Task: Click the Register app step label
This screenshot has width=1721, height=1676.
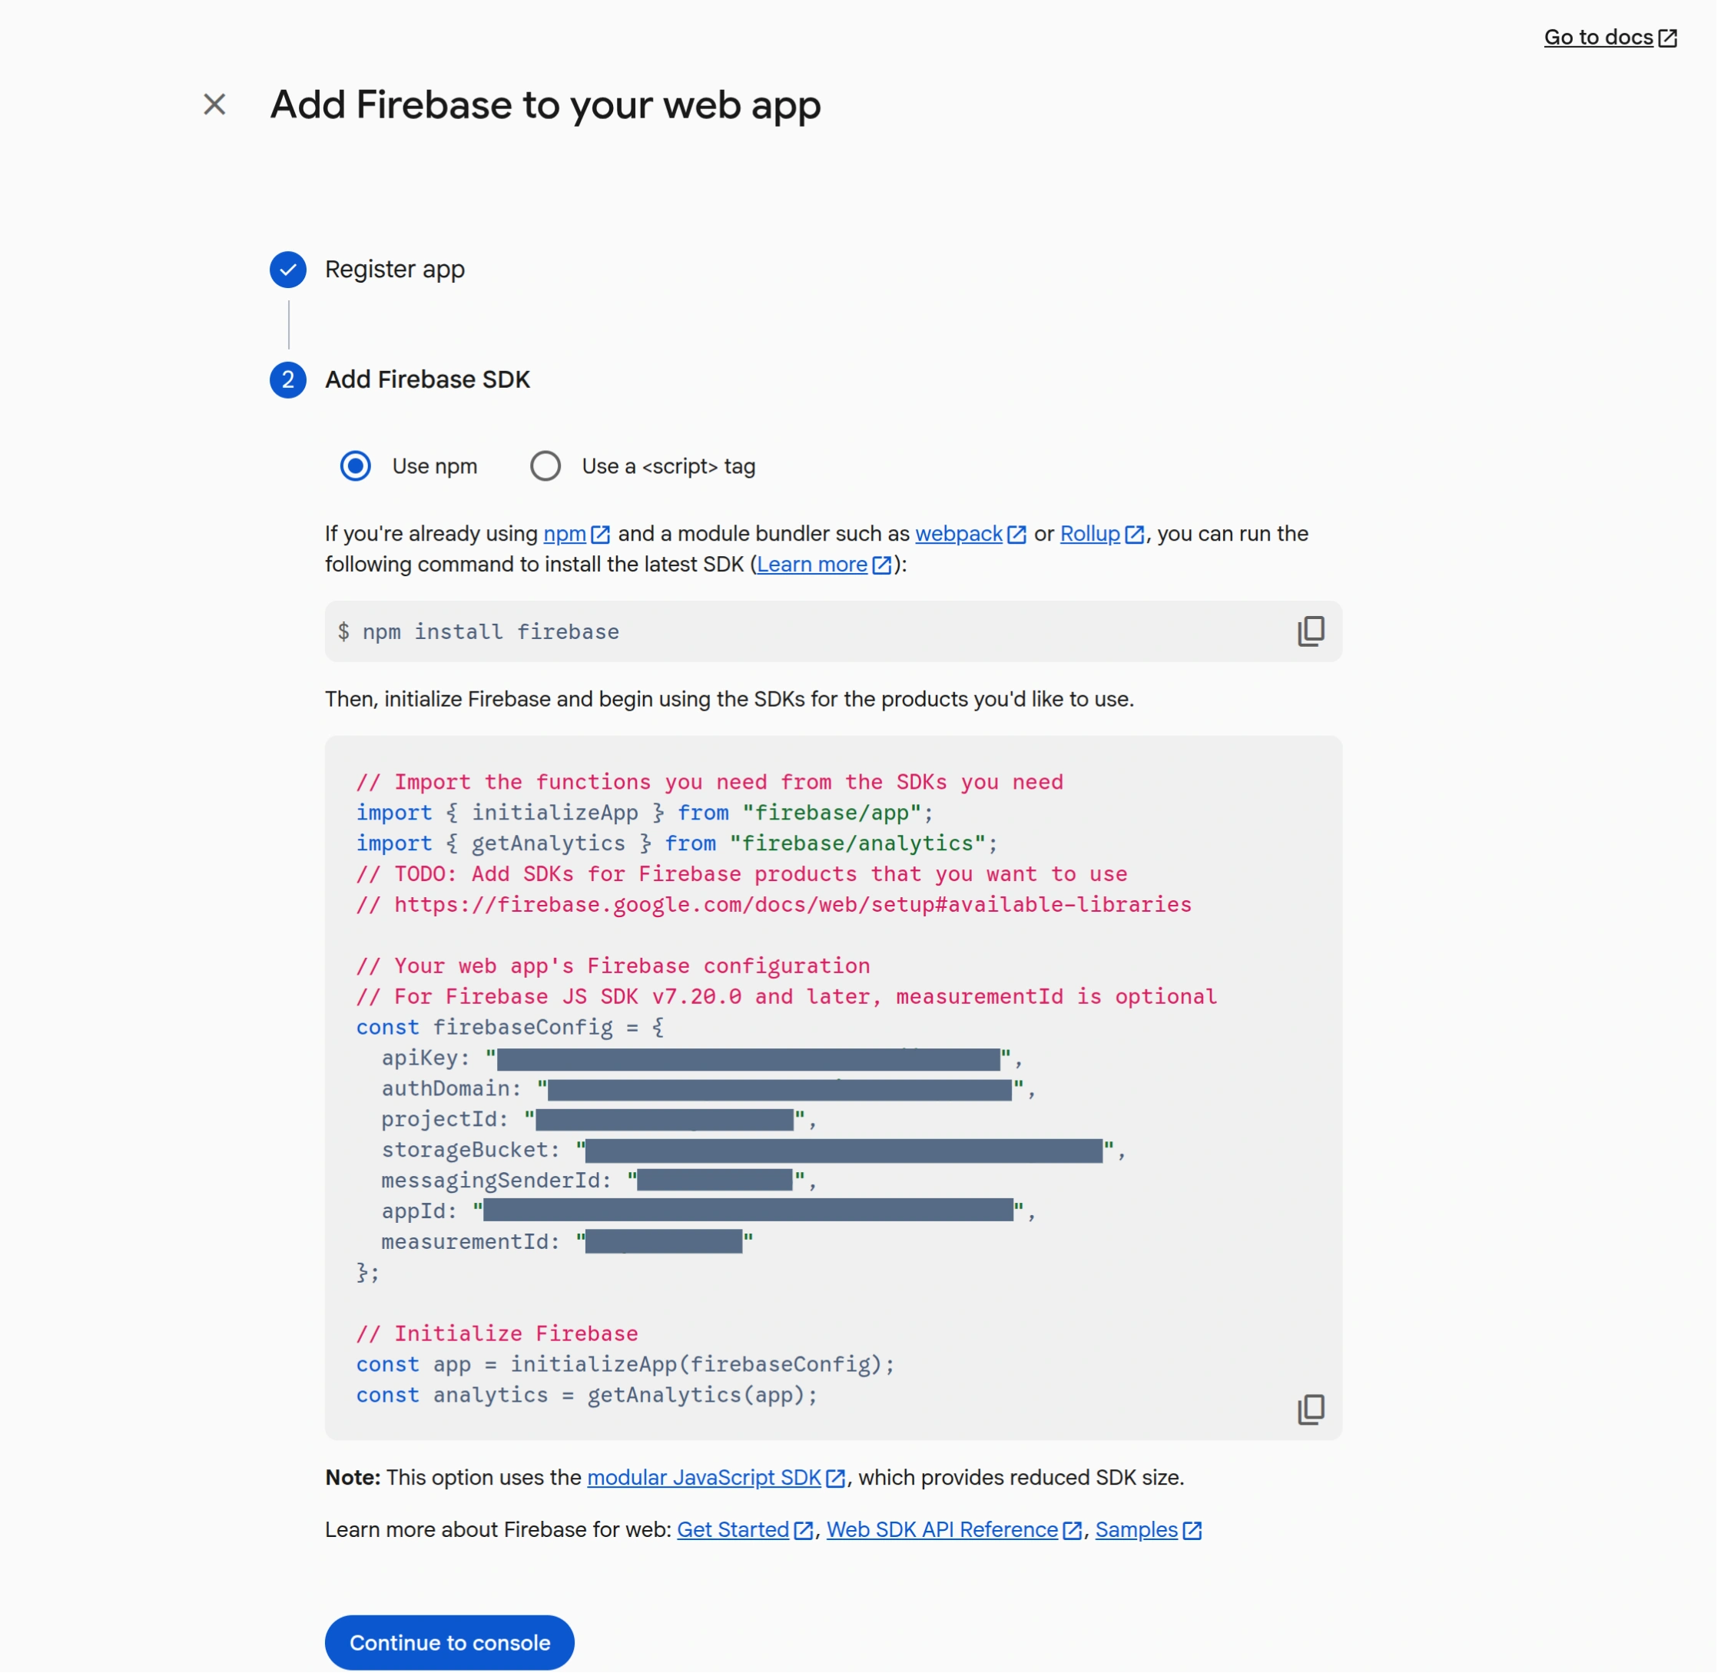Action: click(396, 270)
